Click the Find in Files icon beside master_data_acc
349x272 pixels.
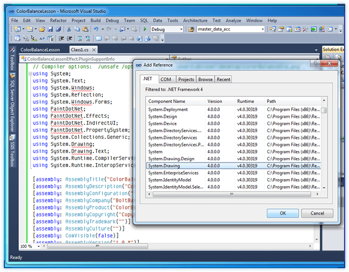pyautogui.click(x=191, y=29)
